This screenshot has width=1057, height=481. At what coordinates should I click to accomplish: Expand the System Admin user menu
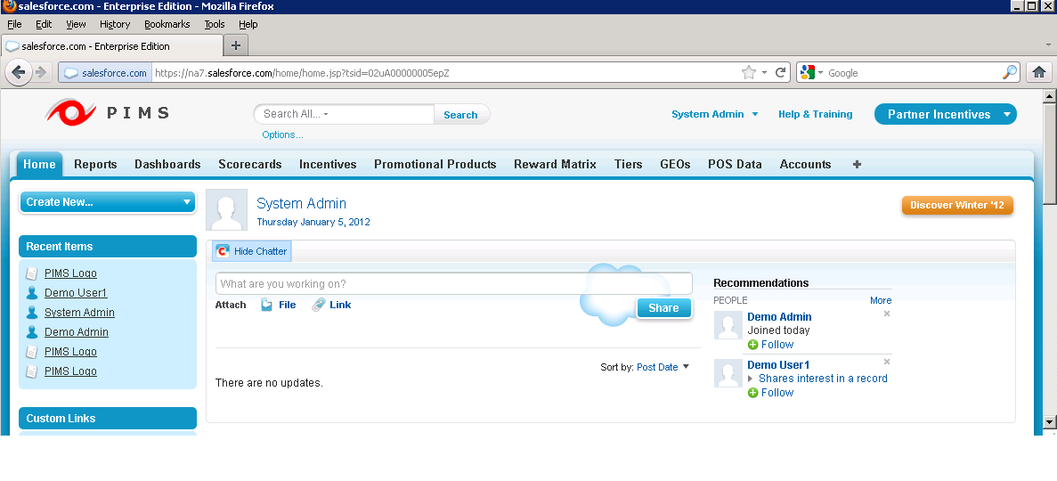pos(714,114)
